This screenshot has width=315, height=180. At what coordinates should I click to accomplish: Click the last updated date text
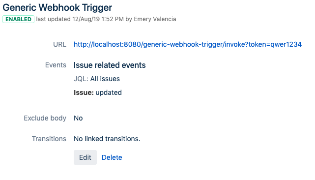tap(86, 19)
